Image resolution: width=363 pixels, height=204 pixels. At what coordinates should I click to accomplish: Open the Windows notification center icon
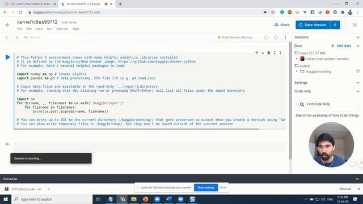(x=356, y=199)
